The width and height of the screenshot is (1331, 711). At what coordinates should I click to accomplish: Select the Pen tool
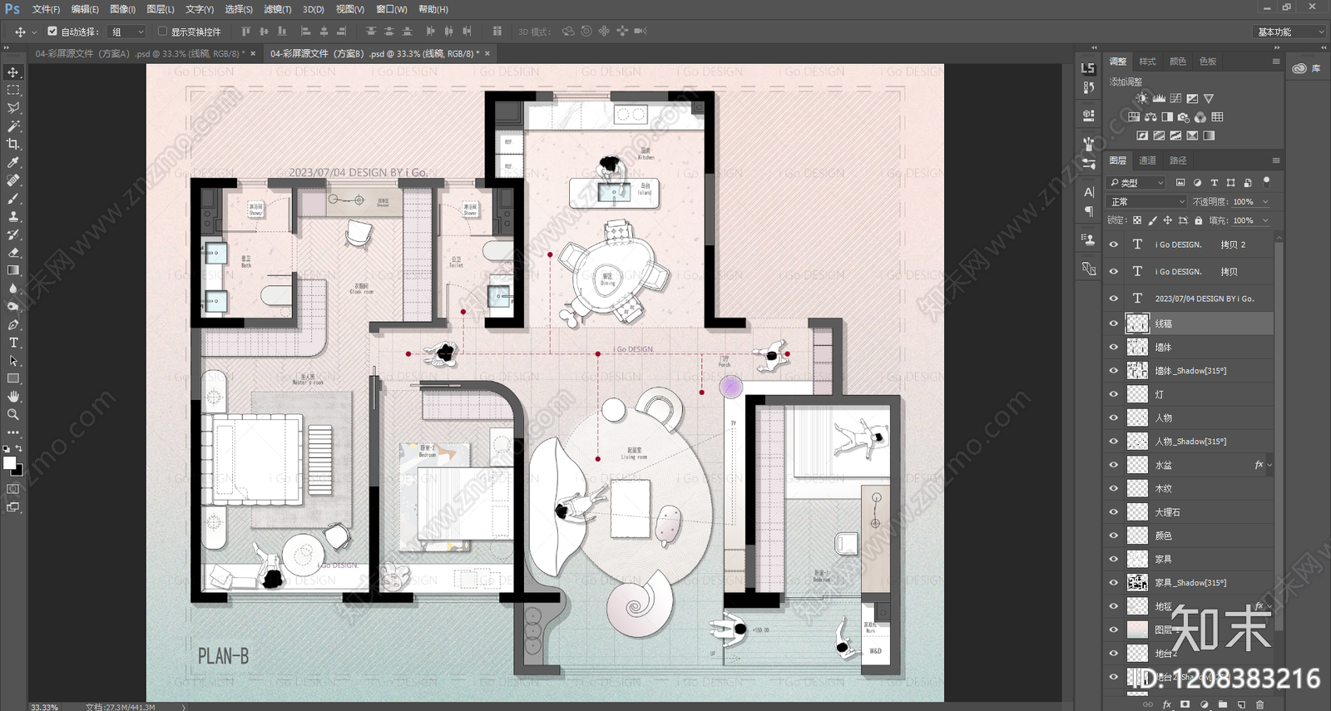click(13, 324)
